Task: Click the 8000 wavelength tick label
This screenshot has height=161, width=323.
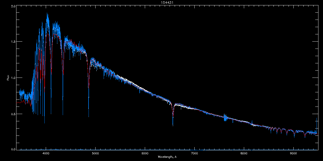Action: (x=244, y=153)
